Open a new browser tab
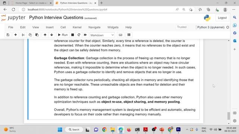This screenshot has width=239, height=134. pyautogui.click(x=101, y=3)
